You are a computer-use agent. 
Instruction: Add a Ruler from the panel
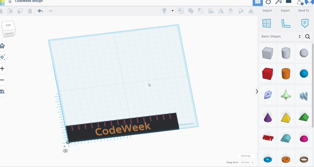[x=286, y=23]
